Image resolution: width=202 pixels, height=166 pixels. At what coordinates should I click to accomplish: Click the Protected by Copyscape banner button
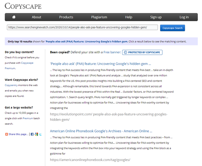(x=142, y=52)
